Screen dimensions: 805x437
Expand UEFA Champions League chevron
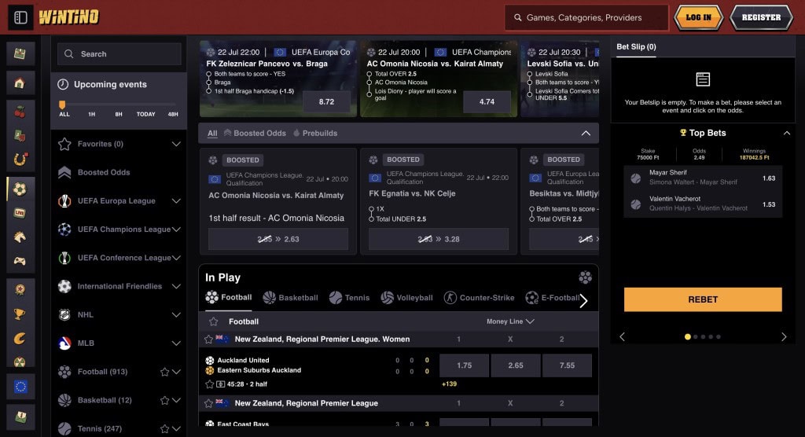176,230
